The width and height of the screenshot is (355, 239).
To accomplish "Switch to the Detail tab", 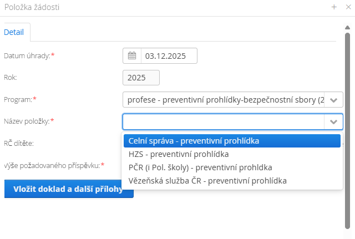I will click(x=14, y=32).
